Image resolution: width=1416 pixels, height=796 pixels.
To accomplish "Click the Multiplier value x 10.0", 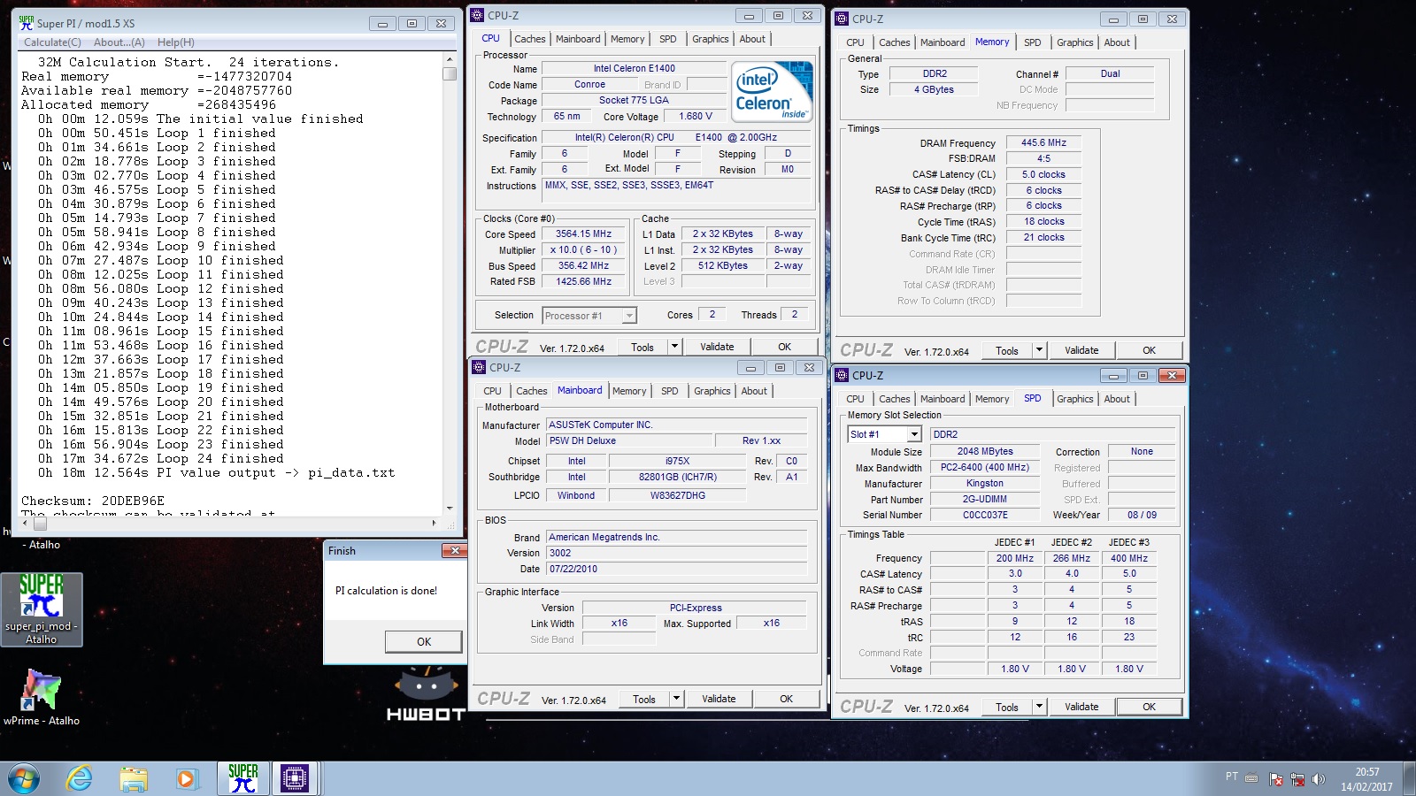I will pos(584,249).
